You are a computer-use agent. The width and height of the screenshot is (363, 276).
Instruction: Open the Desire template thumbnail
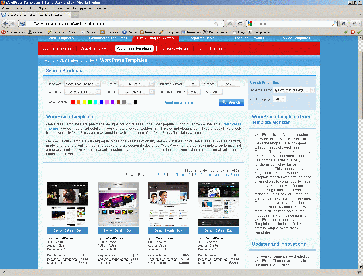[68, 204]
